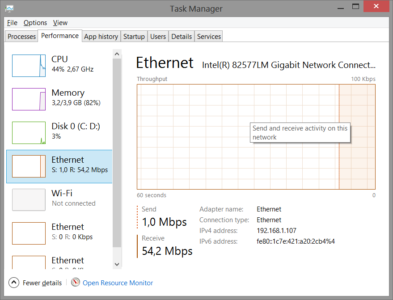393x300 pixels.
Task: Open the File menu
Action: pyautogui.click(x=12, y=23)
